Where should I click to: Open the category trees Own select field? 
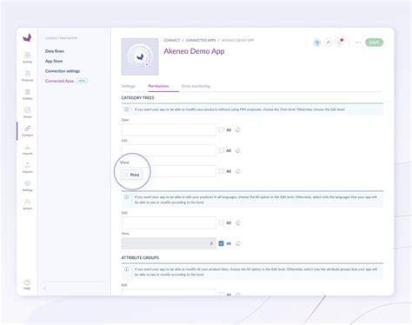[x=169, y=129]
